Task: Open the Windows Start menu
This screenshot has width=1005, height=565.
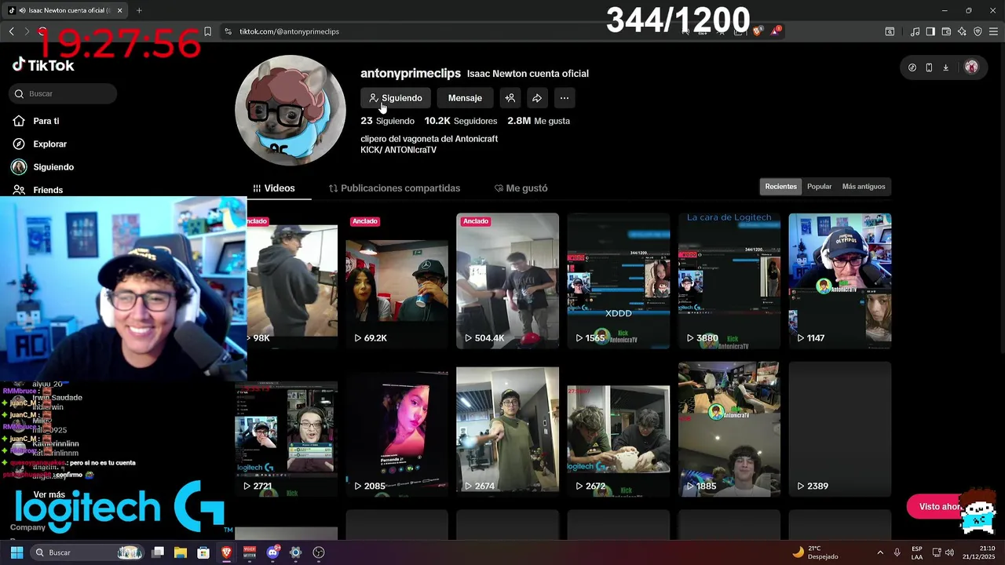Action: (16, 552)
